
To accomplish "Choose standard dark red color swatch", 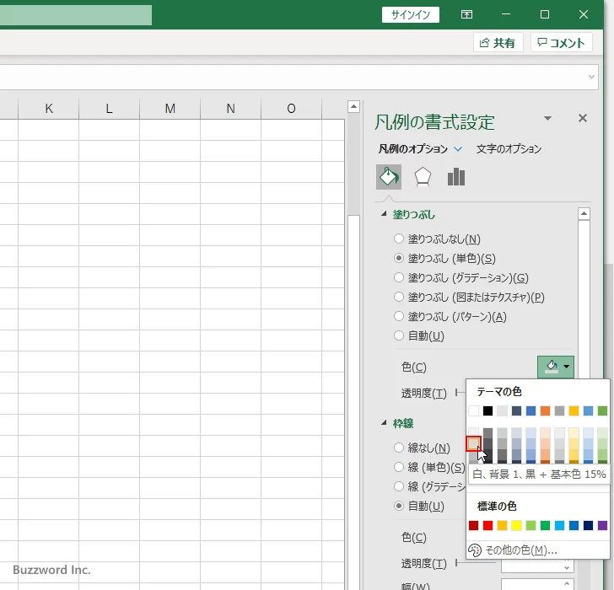I will 473,525.
